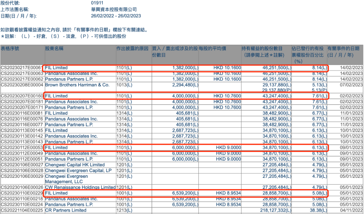Image resolution: width=364 pixels, height=214 pixels.
Task: Click HKD 9.0000 in row CS20230112E00053
Action: tap(229, 148)
